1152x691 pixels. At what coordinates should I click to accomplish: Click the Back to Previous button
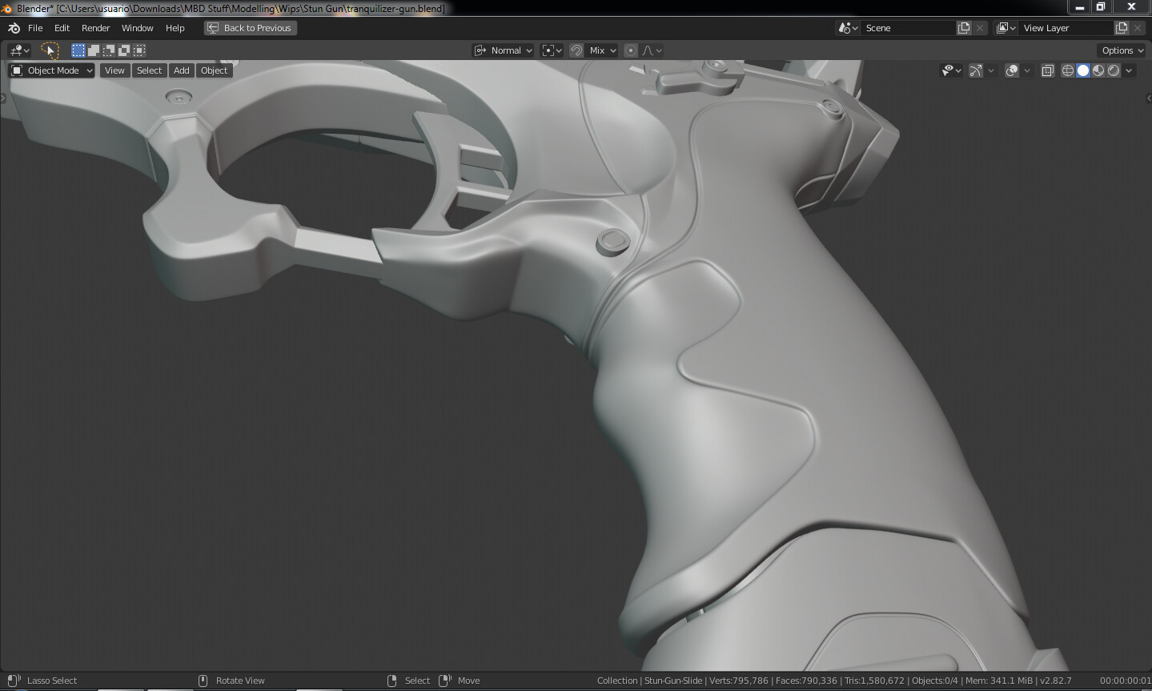click(250, 27)
